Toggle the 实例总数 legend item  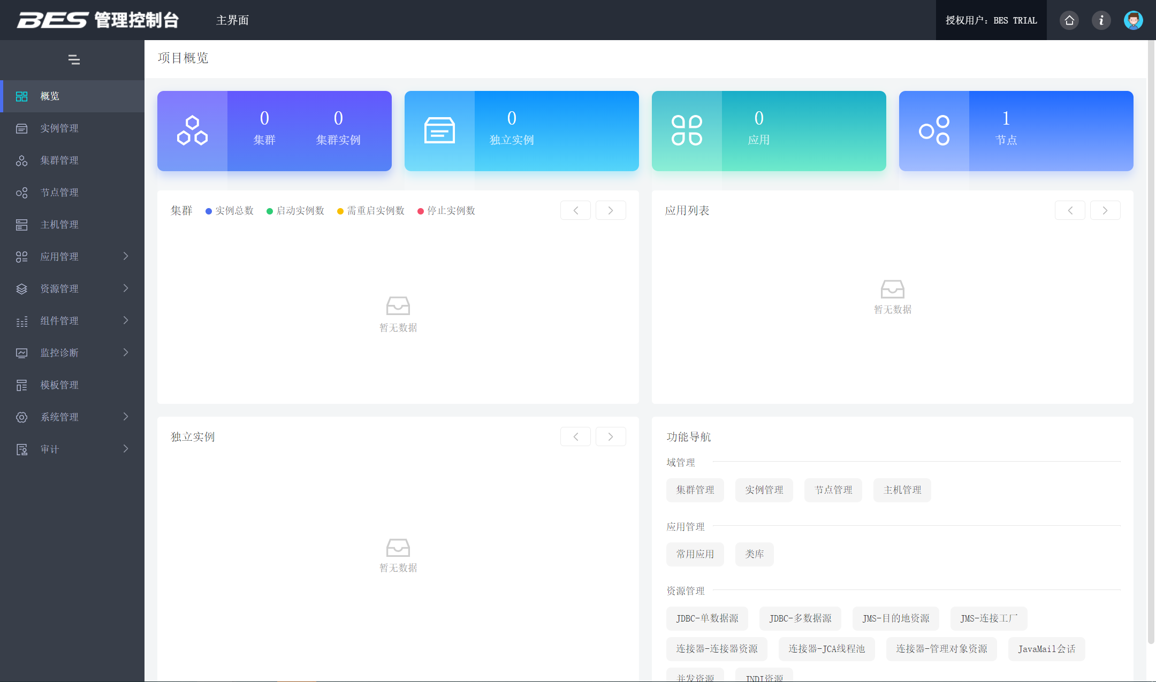coord(230,211)
